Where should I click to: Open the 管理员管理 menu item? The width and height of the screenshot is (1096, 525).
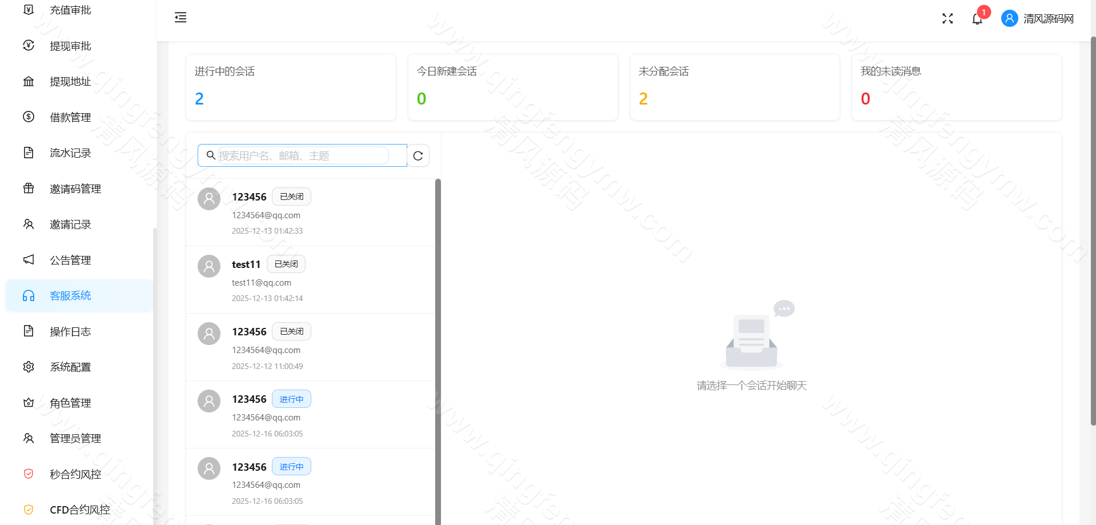coord(75,438)
